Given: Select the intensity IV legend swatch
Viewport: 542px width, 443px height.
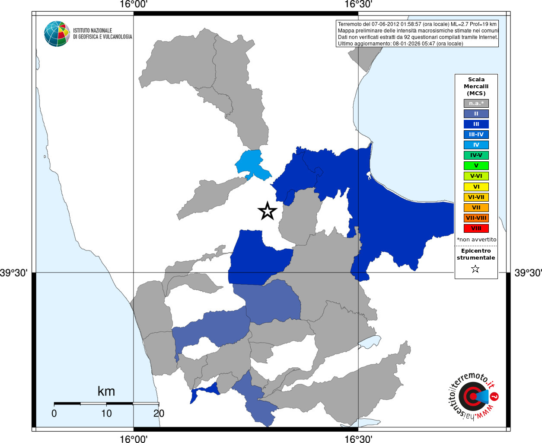Looking at the screenshot, I should tap(476, 145).
